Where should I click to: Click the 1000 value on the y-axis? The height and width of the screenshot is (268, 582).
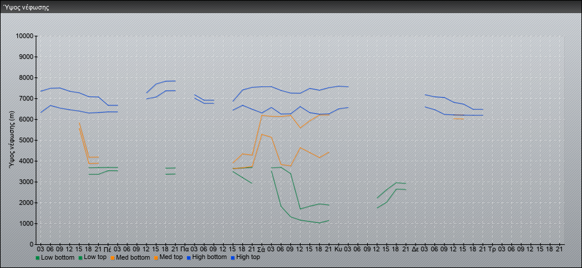click(26, 223)
